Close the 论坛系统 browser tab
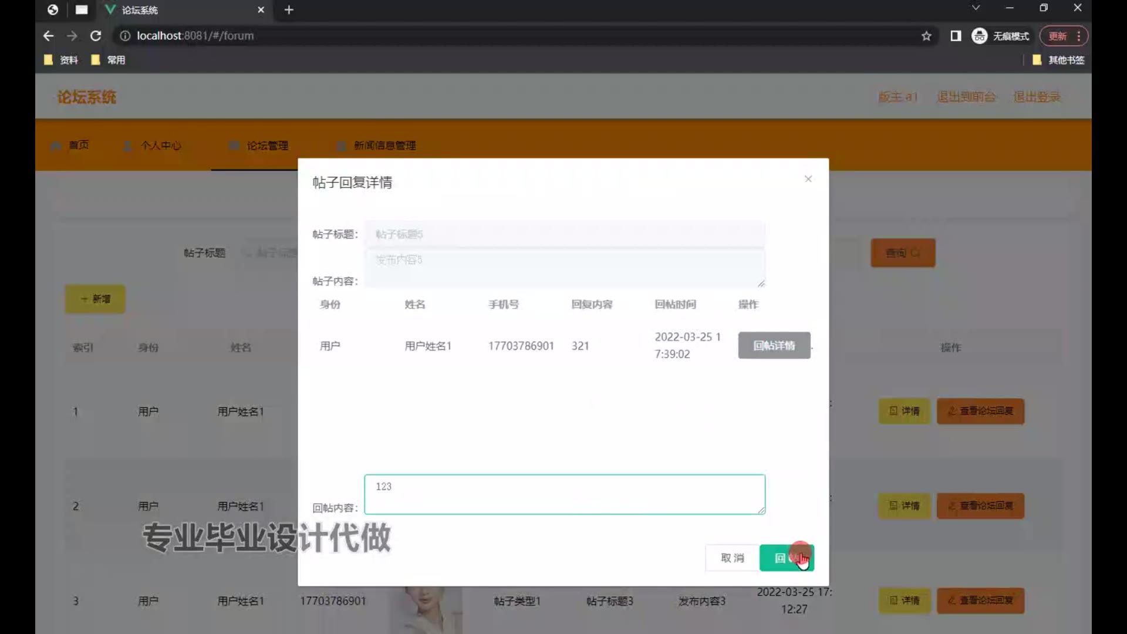 point(261,9)
